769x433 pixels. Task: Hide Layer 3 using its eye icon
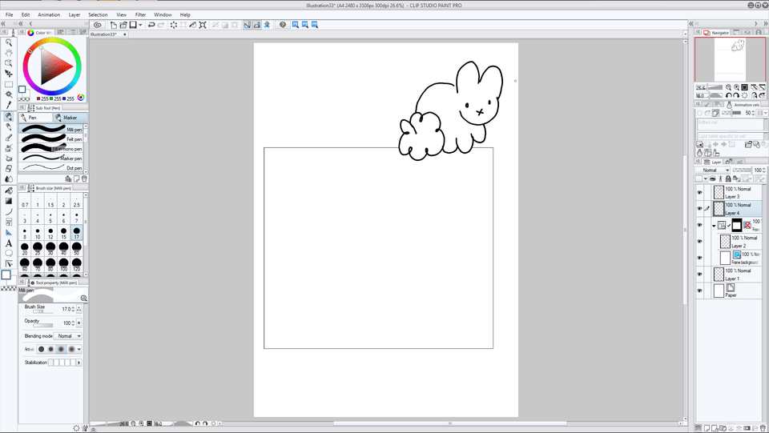click(699, 193)
